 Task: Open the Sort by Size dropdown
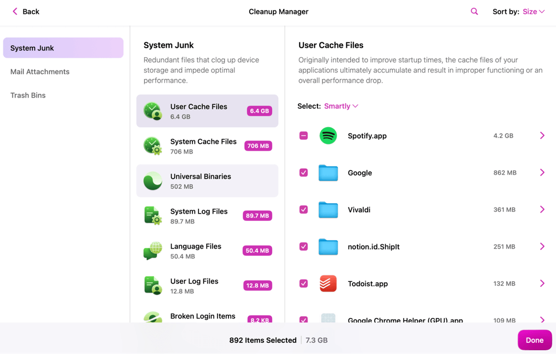click(x=532, y=11)
